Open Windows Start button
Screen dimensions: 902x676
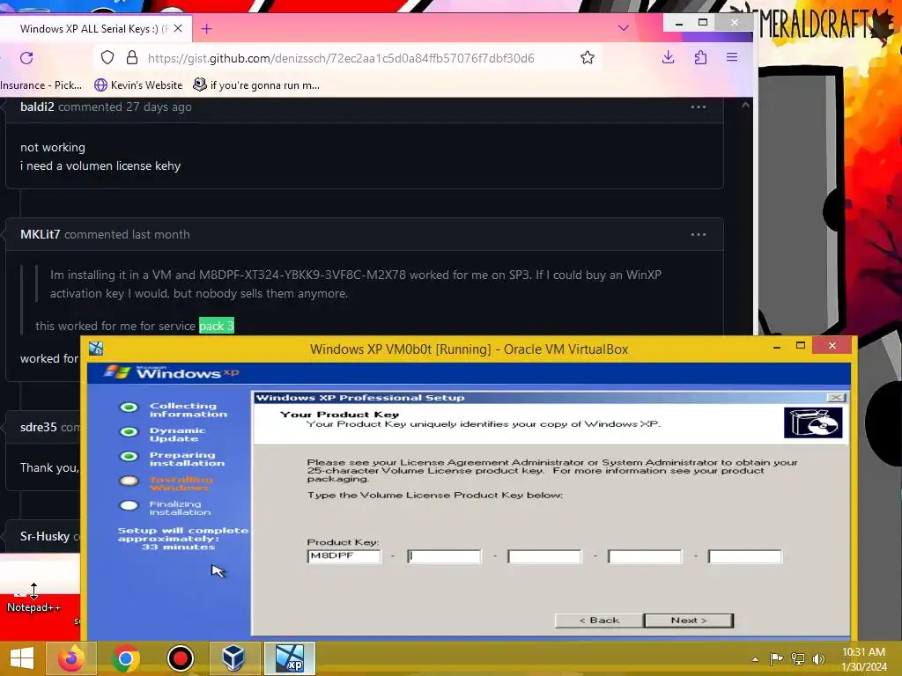tap(21, 658)
